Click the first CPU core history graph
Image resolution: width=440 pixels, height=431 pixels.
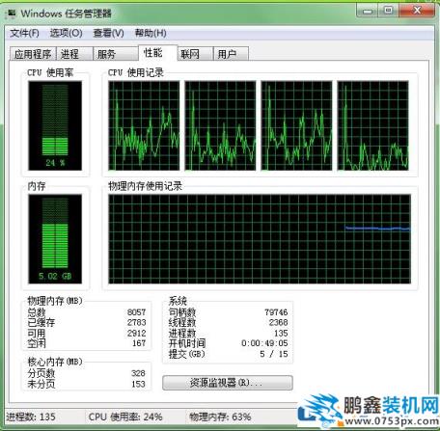coord(144,125)
